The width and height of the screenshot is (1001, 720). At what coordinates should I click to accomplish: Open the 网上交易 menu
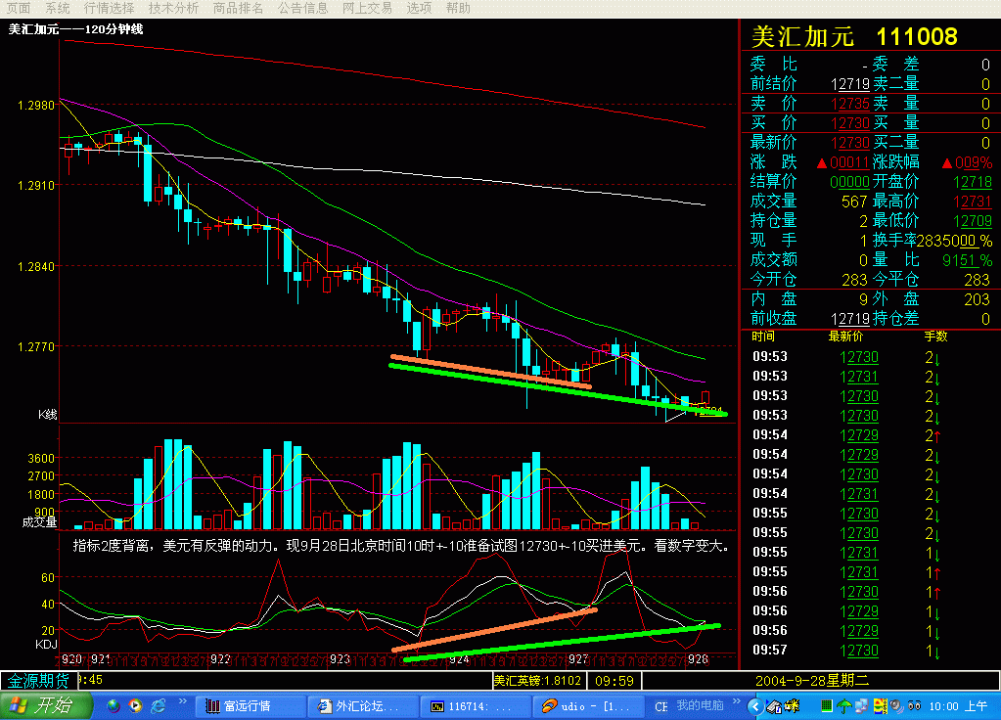point(367,8)
